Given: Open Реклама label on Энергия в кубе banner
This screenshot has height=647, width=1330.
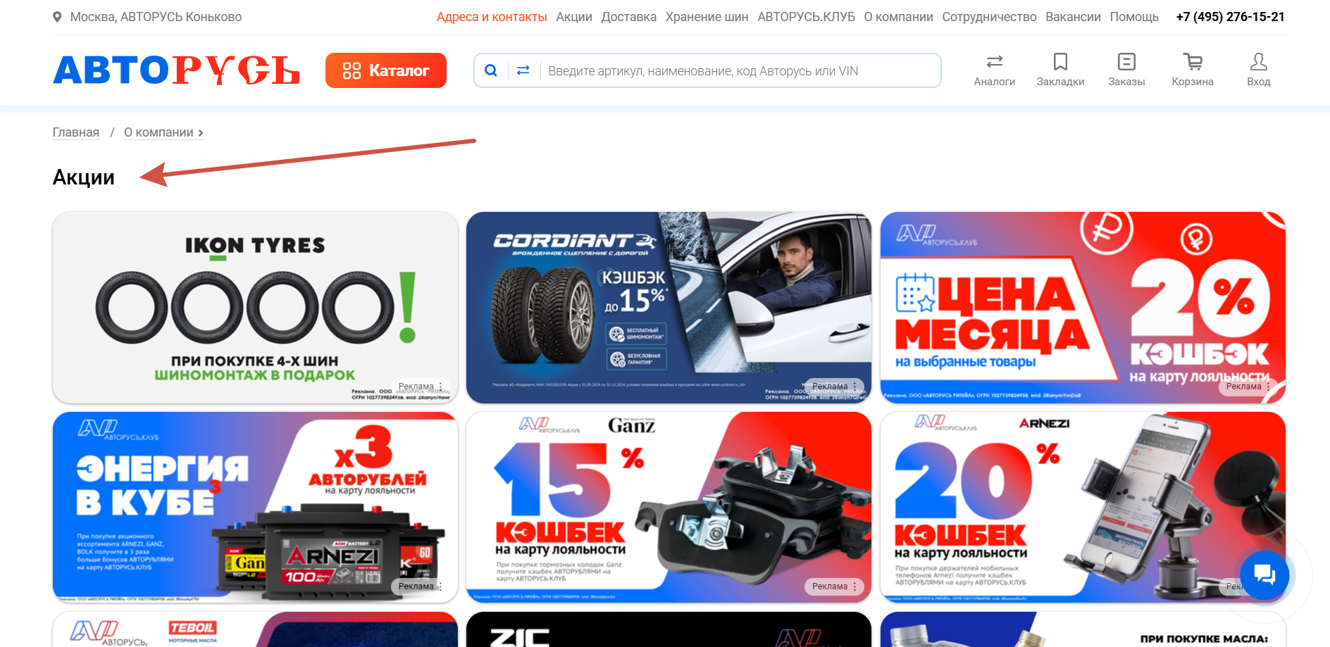Looking at the screenshot, I should click(416, 586).
